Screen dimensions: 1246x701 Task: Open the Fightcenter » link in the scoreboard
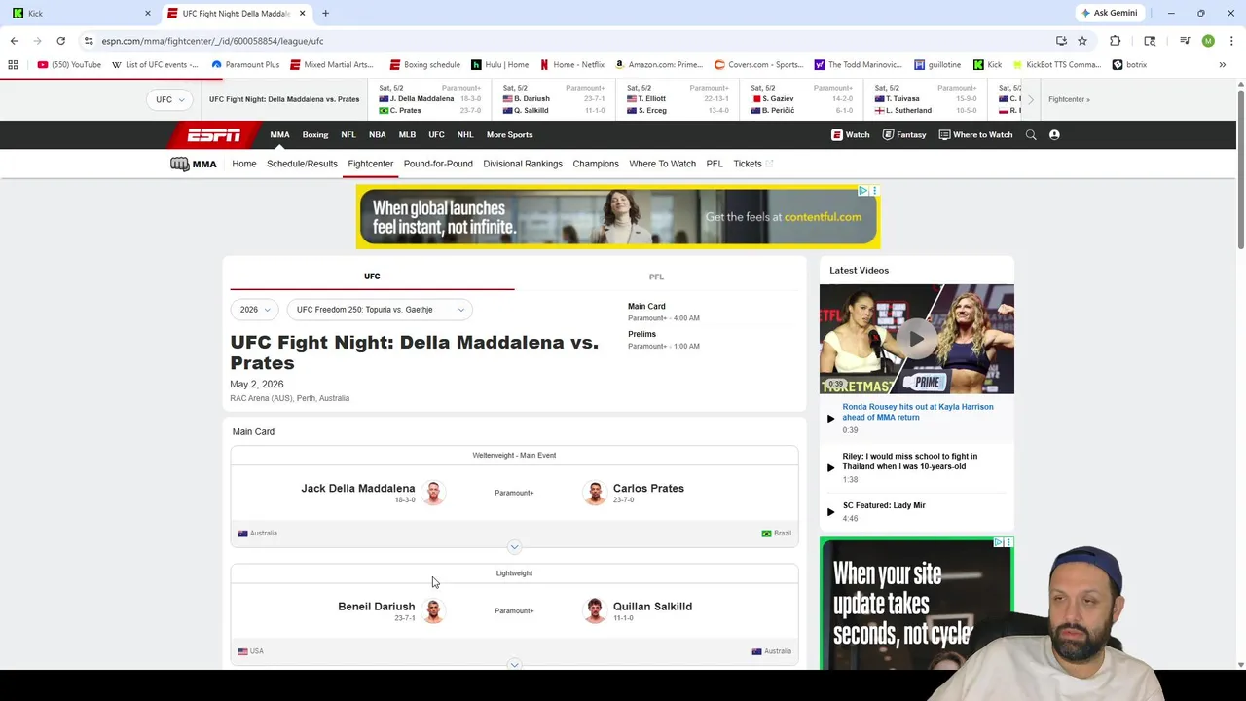click(x=1069, y=99)
